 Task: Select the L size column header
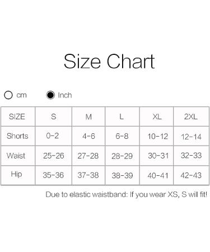[122, 116]
